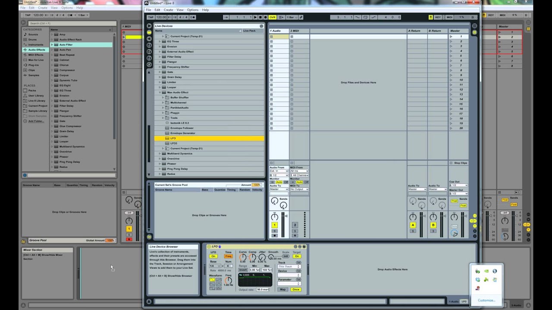Screen dimensions: 552x310
Task: Open Edit menu in Live 8 window
Action: point(157,10)
